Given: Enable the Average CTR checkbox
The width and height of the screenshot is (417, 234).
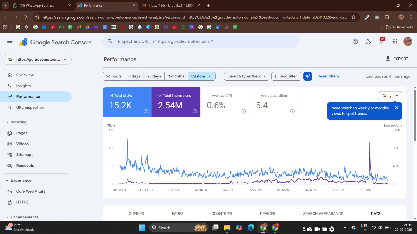Looking at the screenshot, I should coord(208,96).
